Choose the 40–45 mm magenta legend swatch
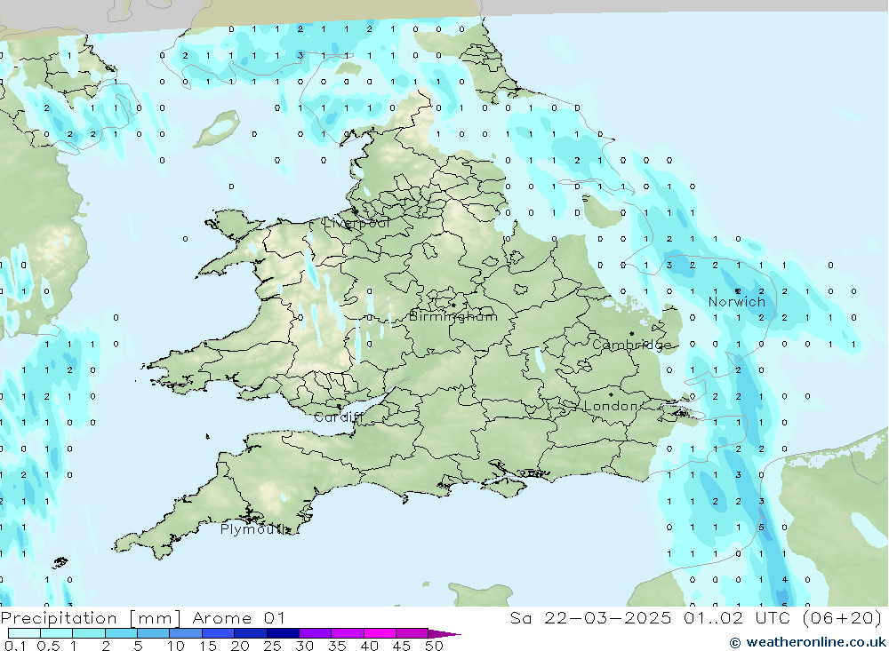This screenshot has height=651, width=889. click(380, 633)
